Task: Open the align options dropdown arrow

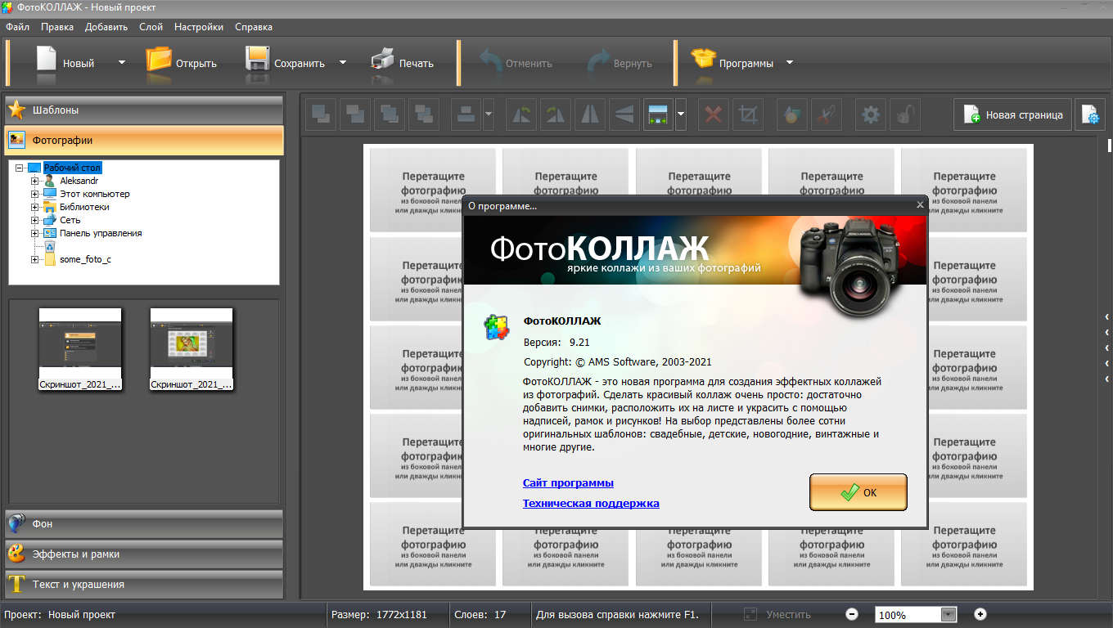Action: [x=489, y=114]
